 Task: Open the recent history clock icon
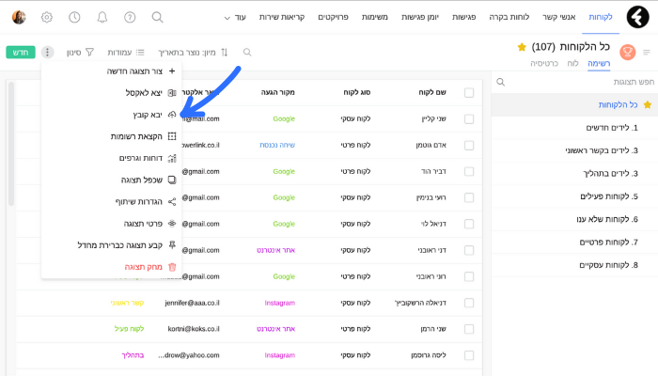[x=74, y=17]
